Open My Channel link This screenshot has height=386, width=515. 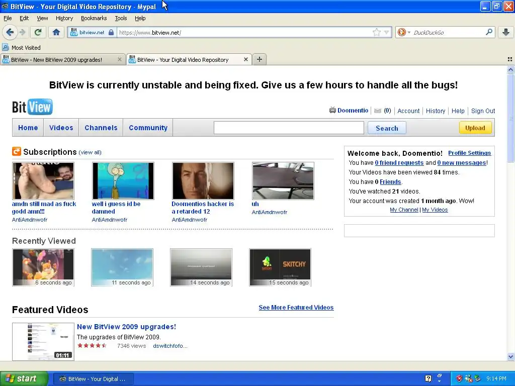[404, 210]
